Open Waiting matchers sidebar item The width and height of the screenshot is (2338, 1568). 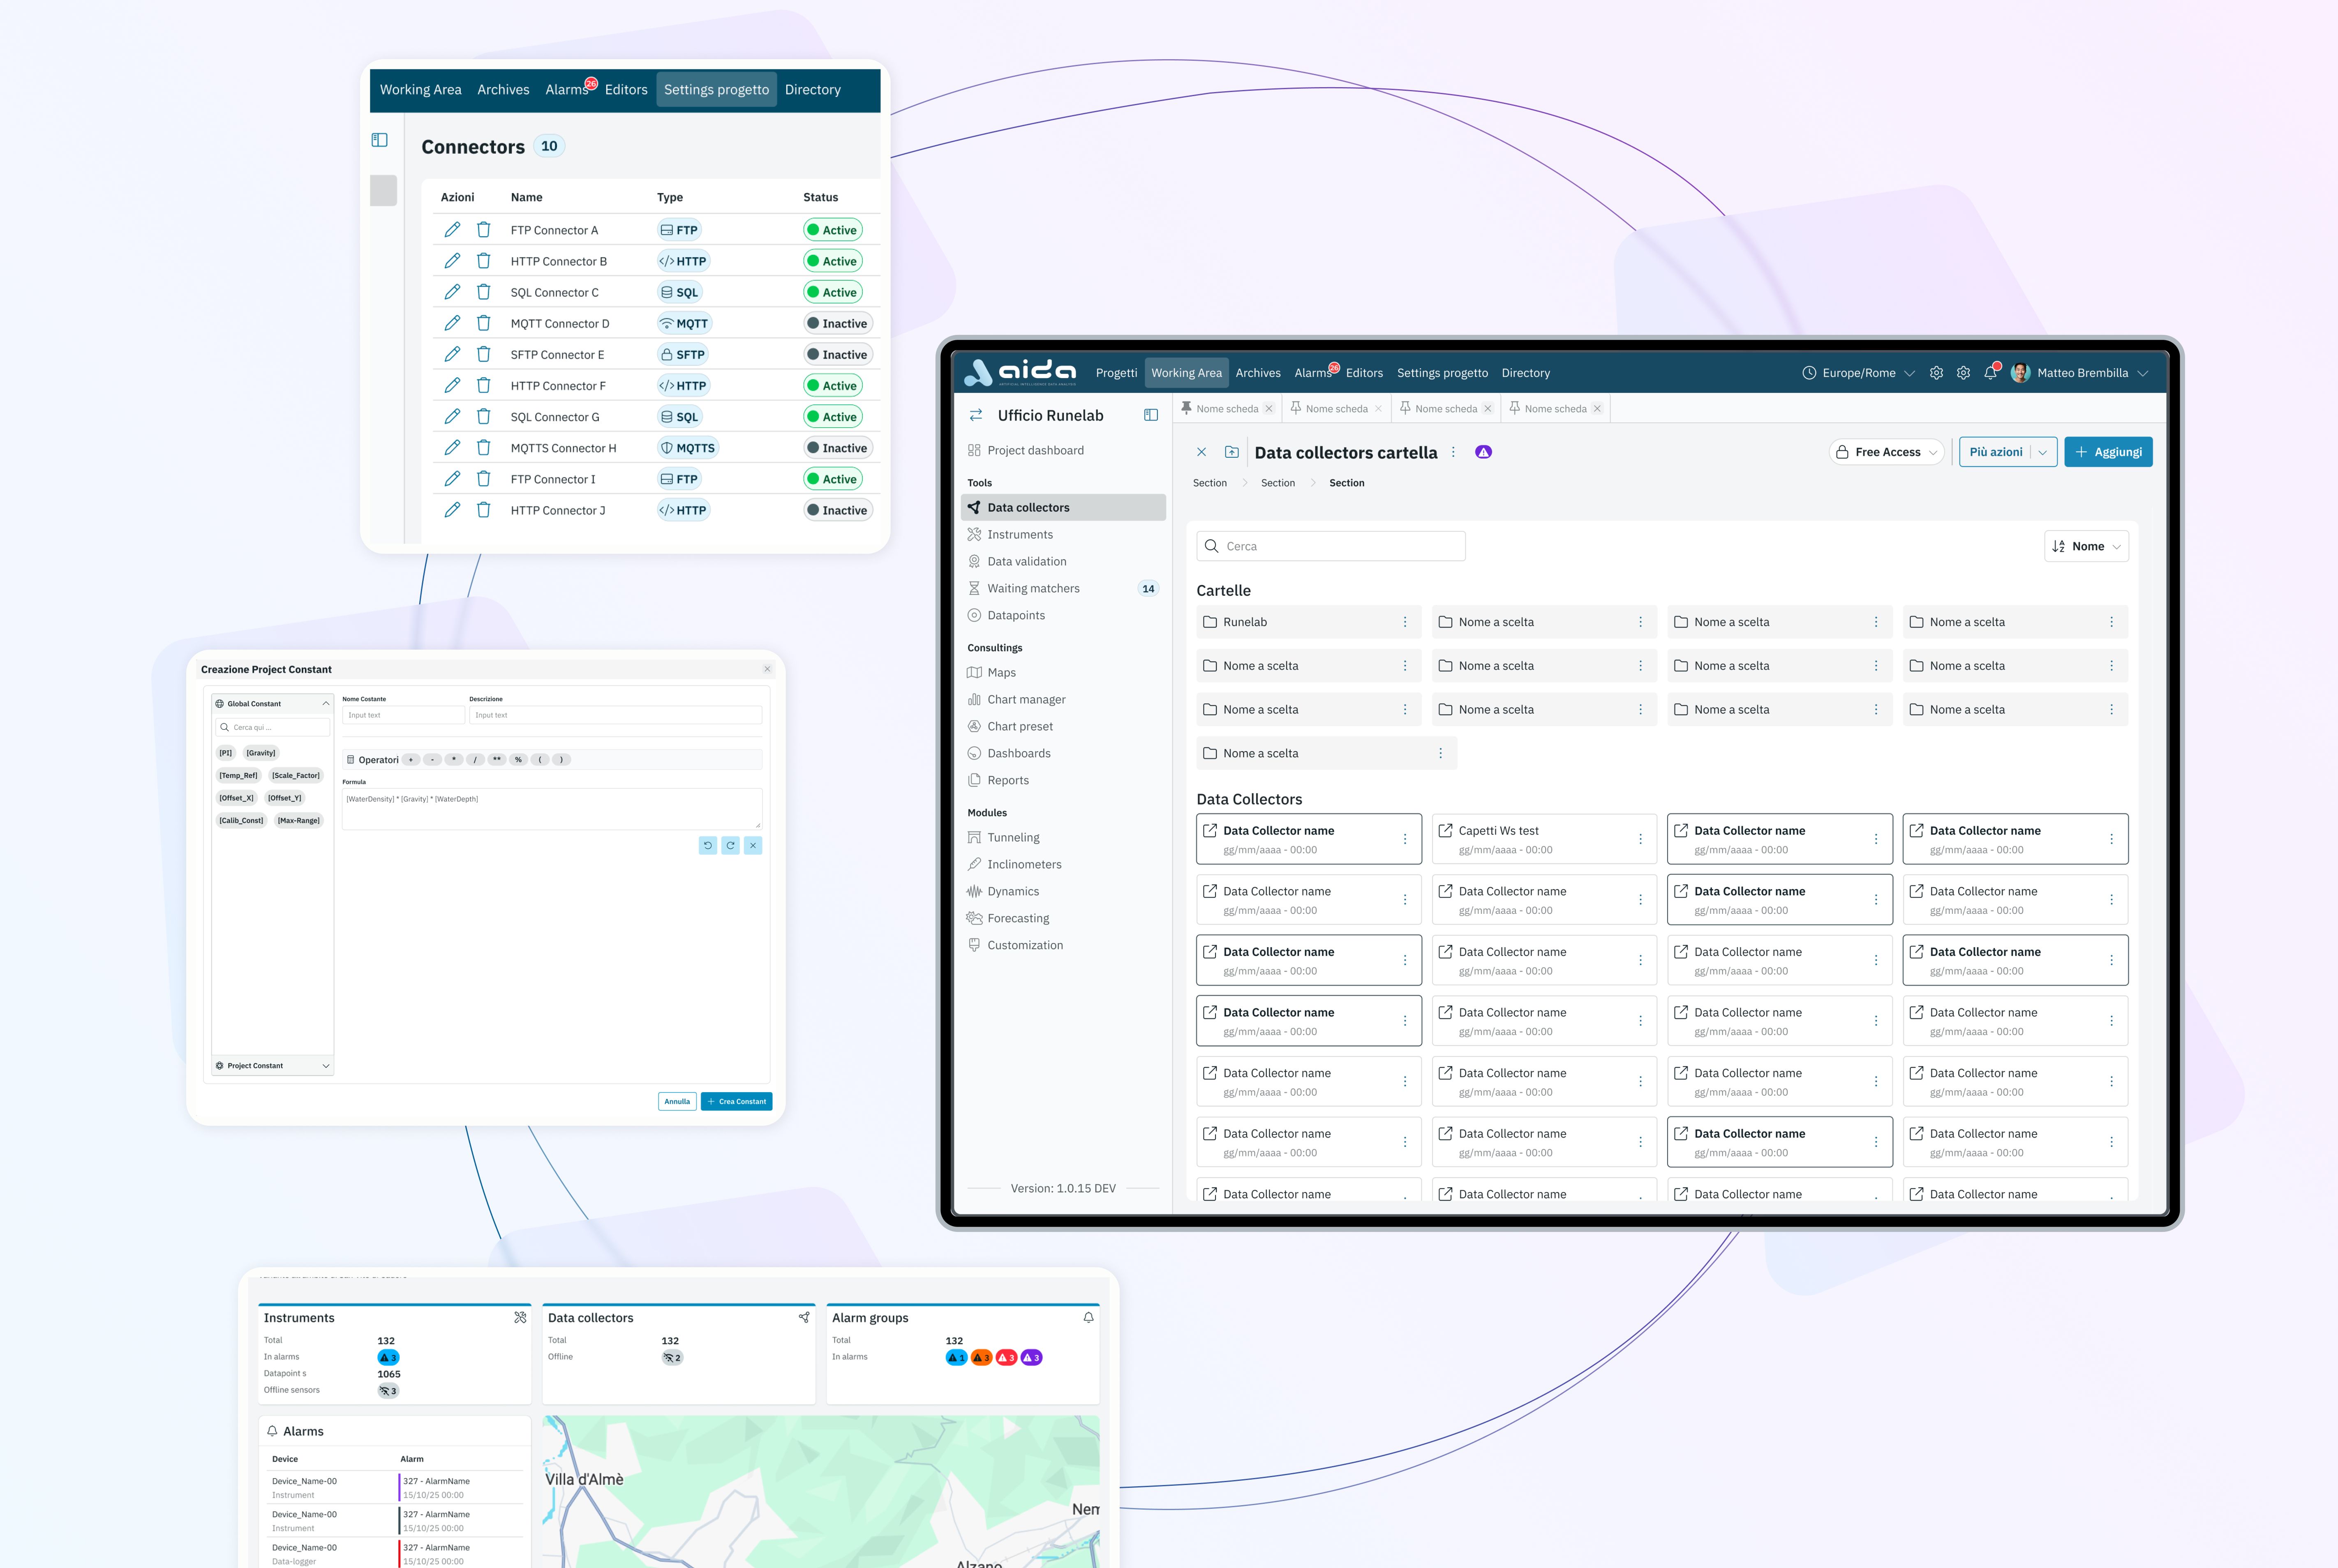coord(1063,588)
